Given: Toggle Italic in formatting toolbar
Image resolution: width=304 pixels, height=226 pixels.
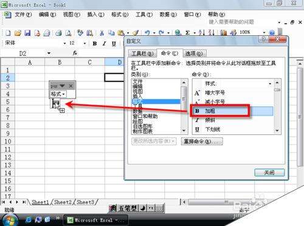Looking at the screenshot, I should click(x=104, y=44).
